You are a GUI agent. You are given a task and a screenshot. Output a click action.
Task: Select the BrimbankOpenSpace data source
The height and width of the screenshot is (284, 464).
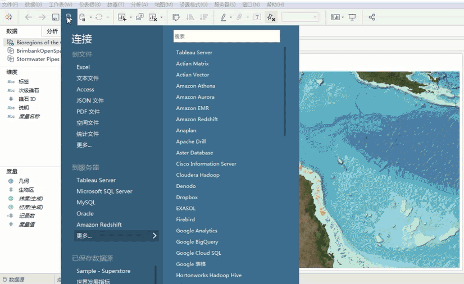pos(35,51)
